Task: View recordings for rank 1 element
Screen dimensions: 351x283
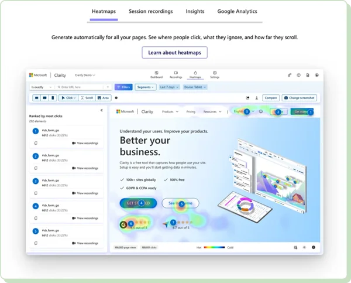Action: 85,143
